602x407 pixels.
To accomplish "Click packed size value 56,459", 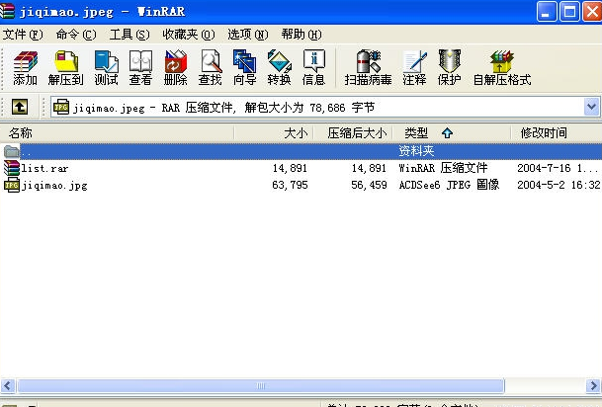I will (x=369, y=186).
